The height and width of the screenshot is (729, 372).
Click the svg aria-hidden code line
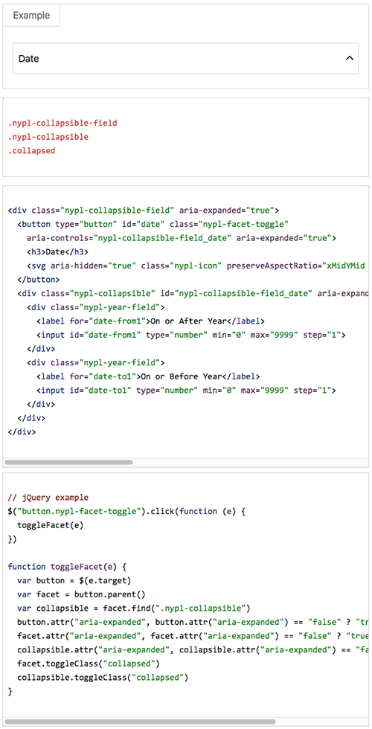coord(197,266)
